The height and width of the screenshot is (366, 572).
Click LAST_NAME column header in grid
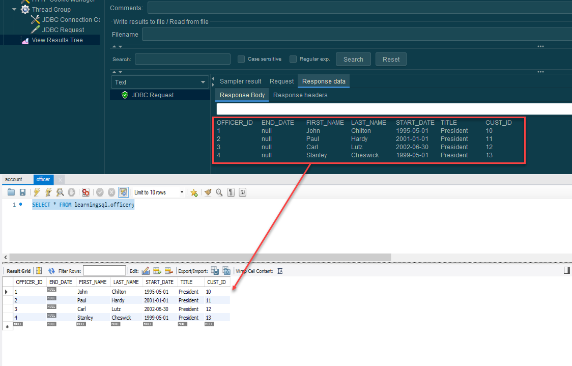pyautogui.click(x=126, y=282)
